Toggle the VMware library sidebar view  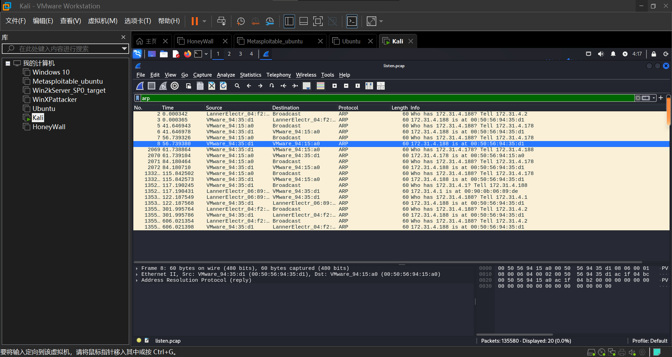click(289, 21)
